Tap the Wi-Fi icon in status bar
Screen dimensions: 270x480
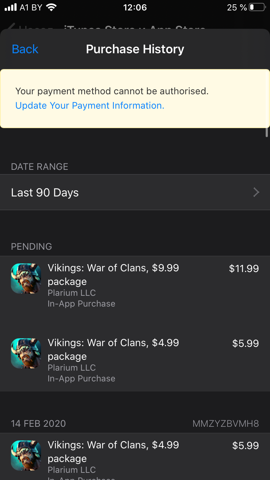(52, 7)
